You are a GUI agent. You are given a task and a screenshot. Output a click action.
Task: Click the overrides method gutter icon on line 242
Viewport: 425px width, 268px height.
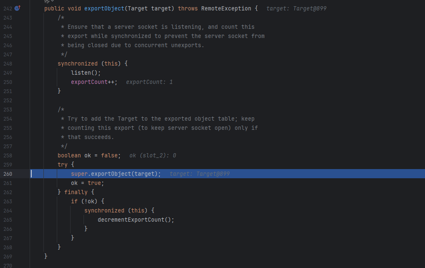tap(18, 8)
